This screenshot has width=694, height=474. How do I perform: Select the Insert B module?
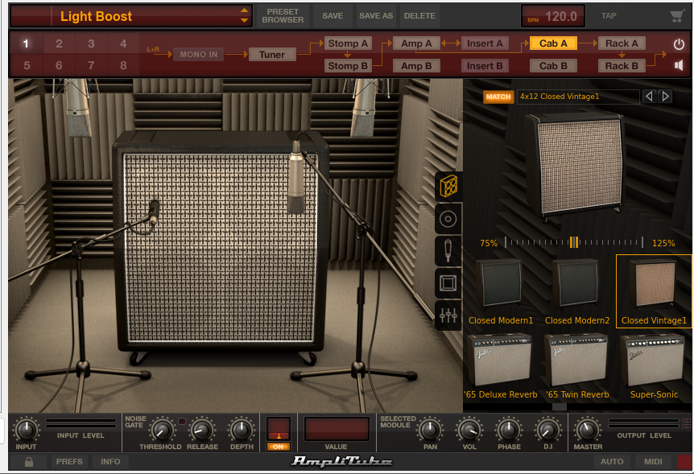485,66
